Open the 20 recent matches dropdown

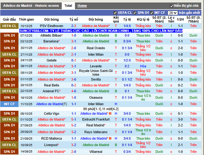tap(173, 13)
